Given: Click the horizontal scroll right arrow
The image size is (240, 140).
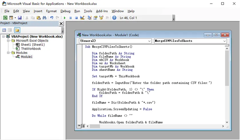Looking at the screenshot, I should click(223, 126).
